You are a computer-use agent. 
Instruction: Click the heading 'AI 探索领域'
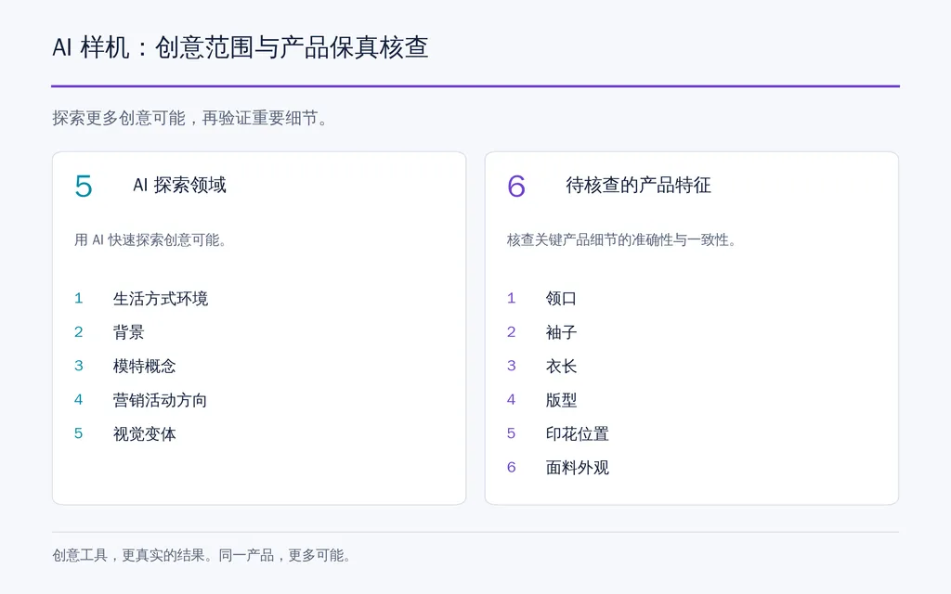(179, 185)
